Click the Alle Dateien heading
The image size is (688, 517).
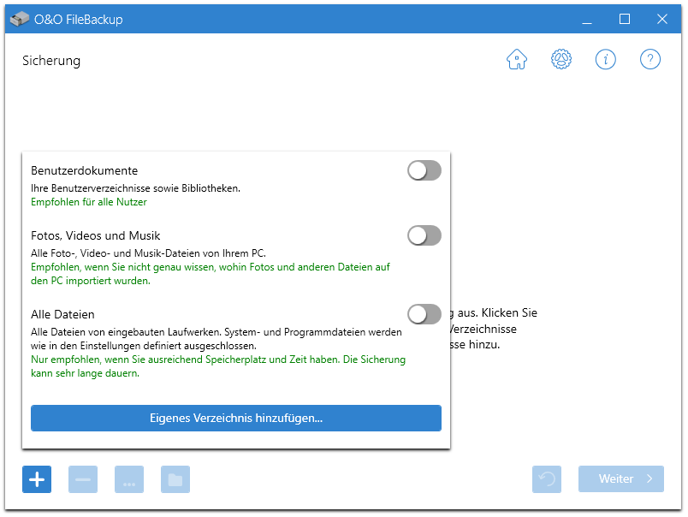[x=62, y=314]
